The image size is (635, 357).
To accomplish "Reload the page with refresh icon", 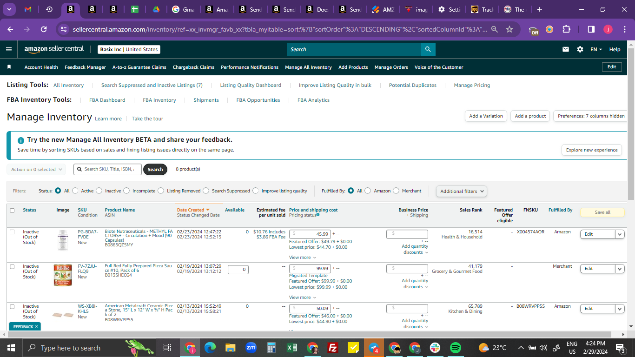I will pyautogui.click(x=44, y=29).
